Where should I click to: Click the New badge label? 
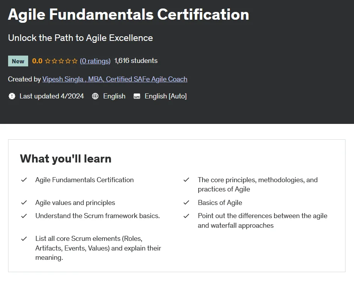[x=18, y=61]
